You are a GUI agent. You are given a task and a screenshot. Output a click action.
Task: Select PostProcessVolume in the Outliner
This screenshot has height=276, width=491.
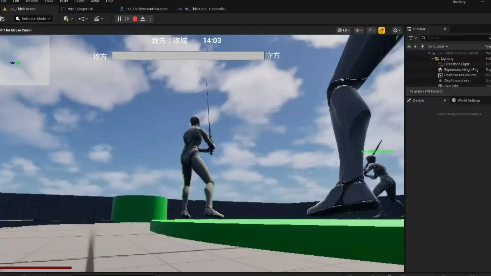460,75
